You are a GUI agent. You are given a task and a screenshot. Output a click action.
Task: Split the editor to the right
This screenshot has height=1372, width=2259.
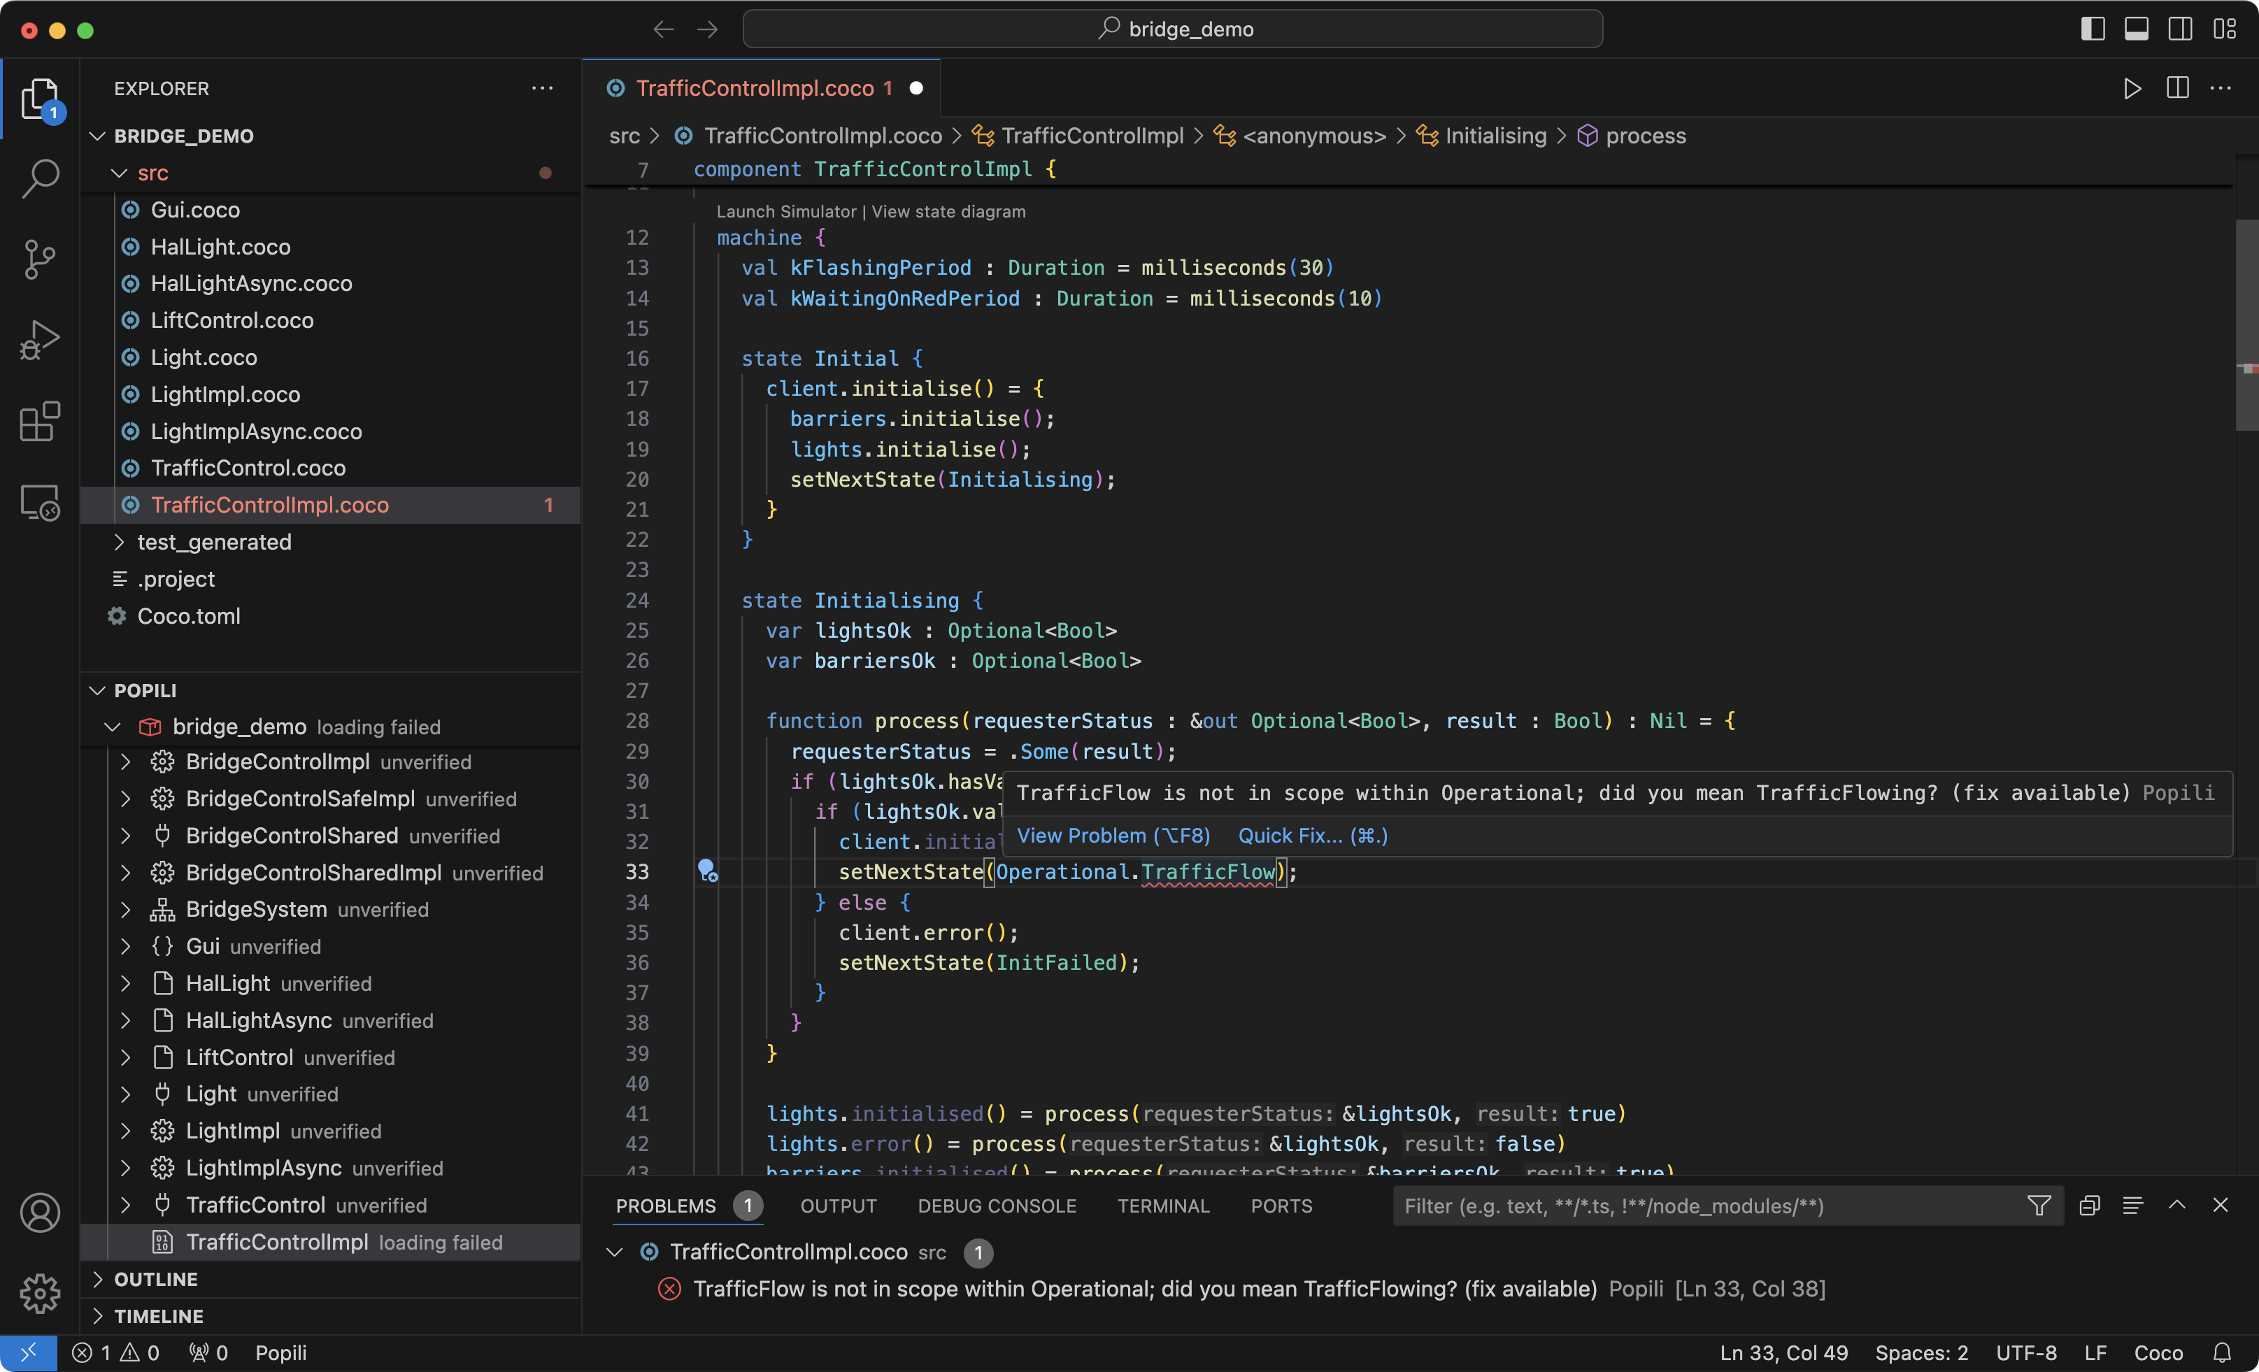(2177, 88)
